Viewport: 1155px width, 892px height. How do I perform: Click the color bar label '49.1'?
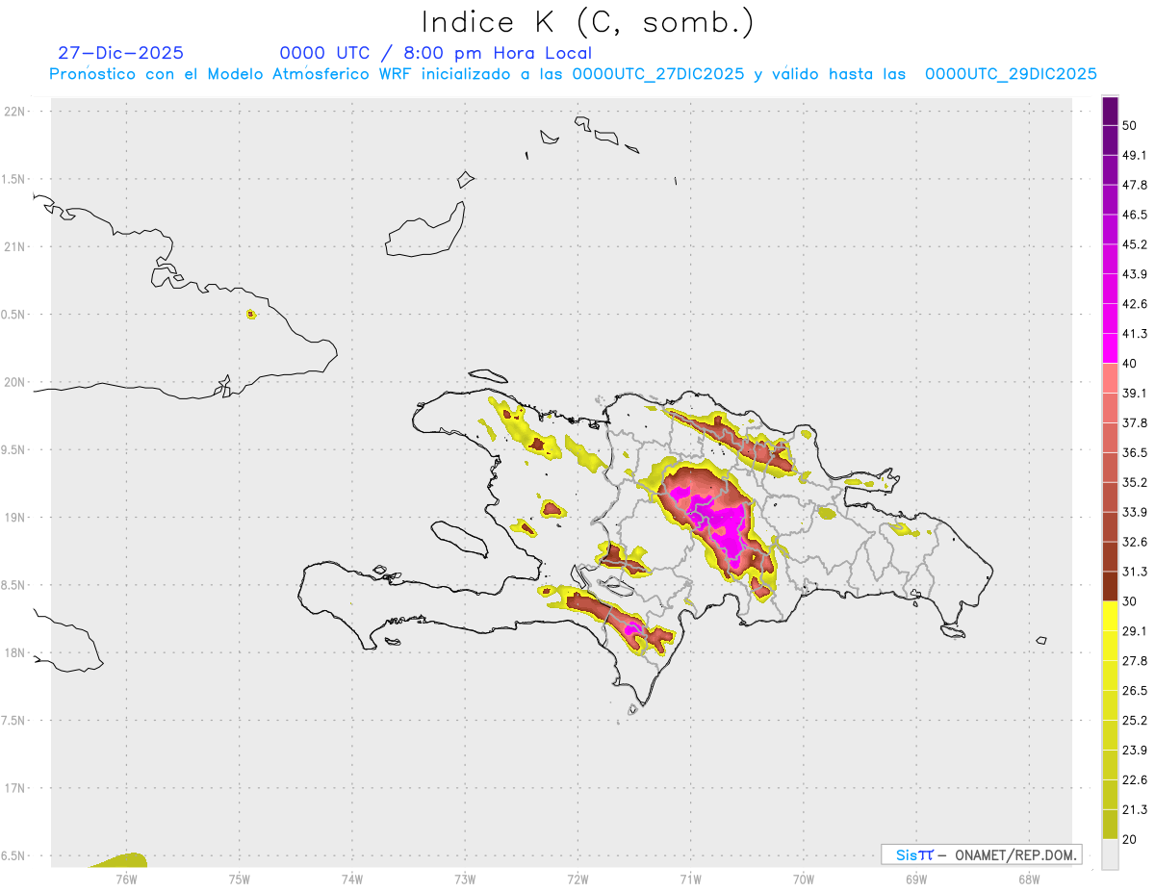(1135, 155)
